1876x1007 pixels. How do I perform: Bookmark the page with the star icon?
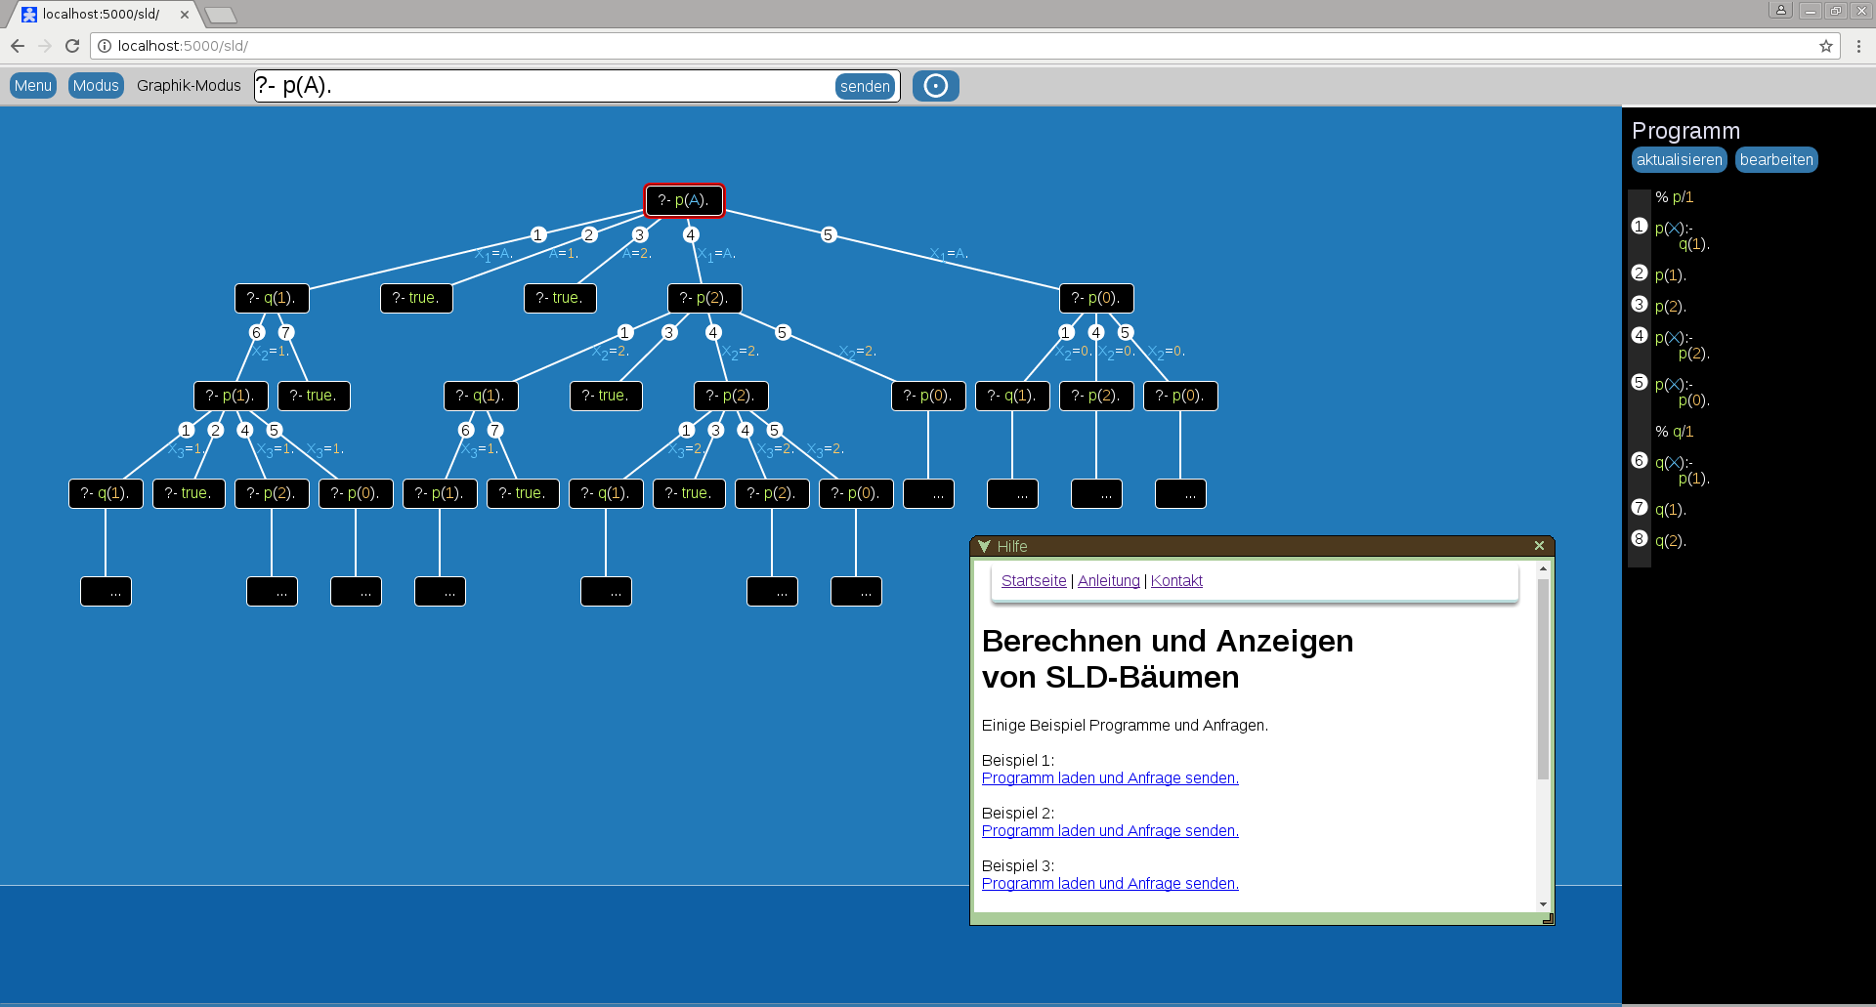click(x=1825, y=46)
